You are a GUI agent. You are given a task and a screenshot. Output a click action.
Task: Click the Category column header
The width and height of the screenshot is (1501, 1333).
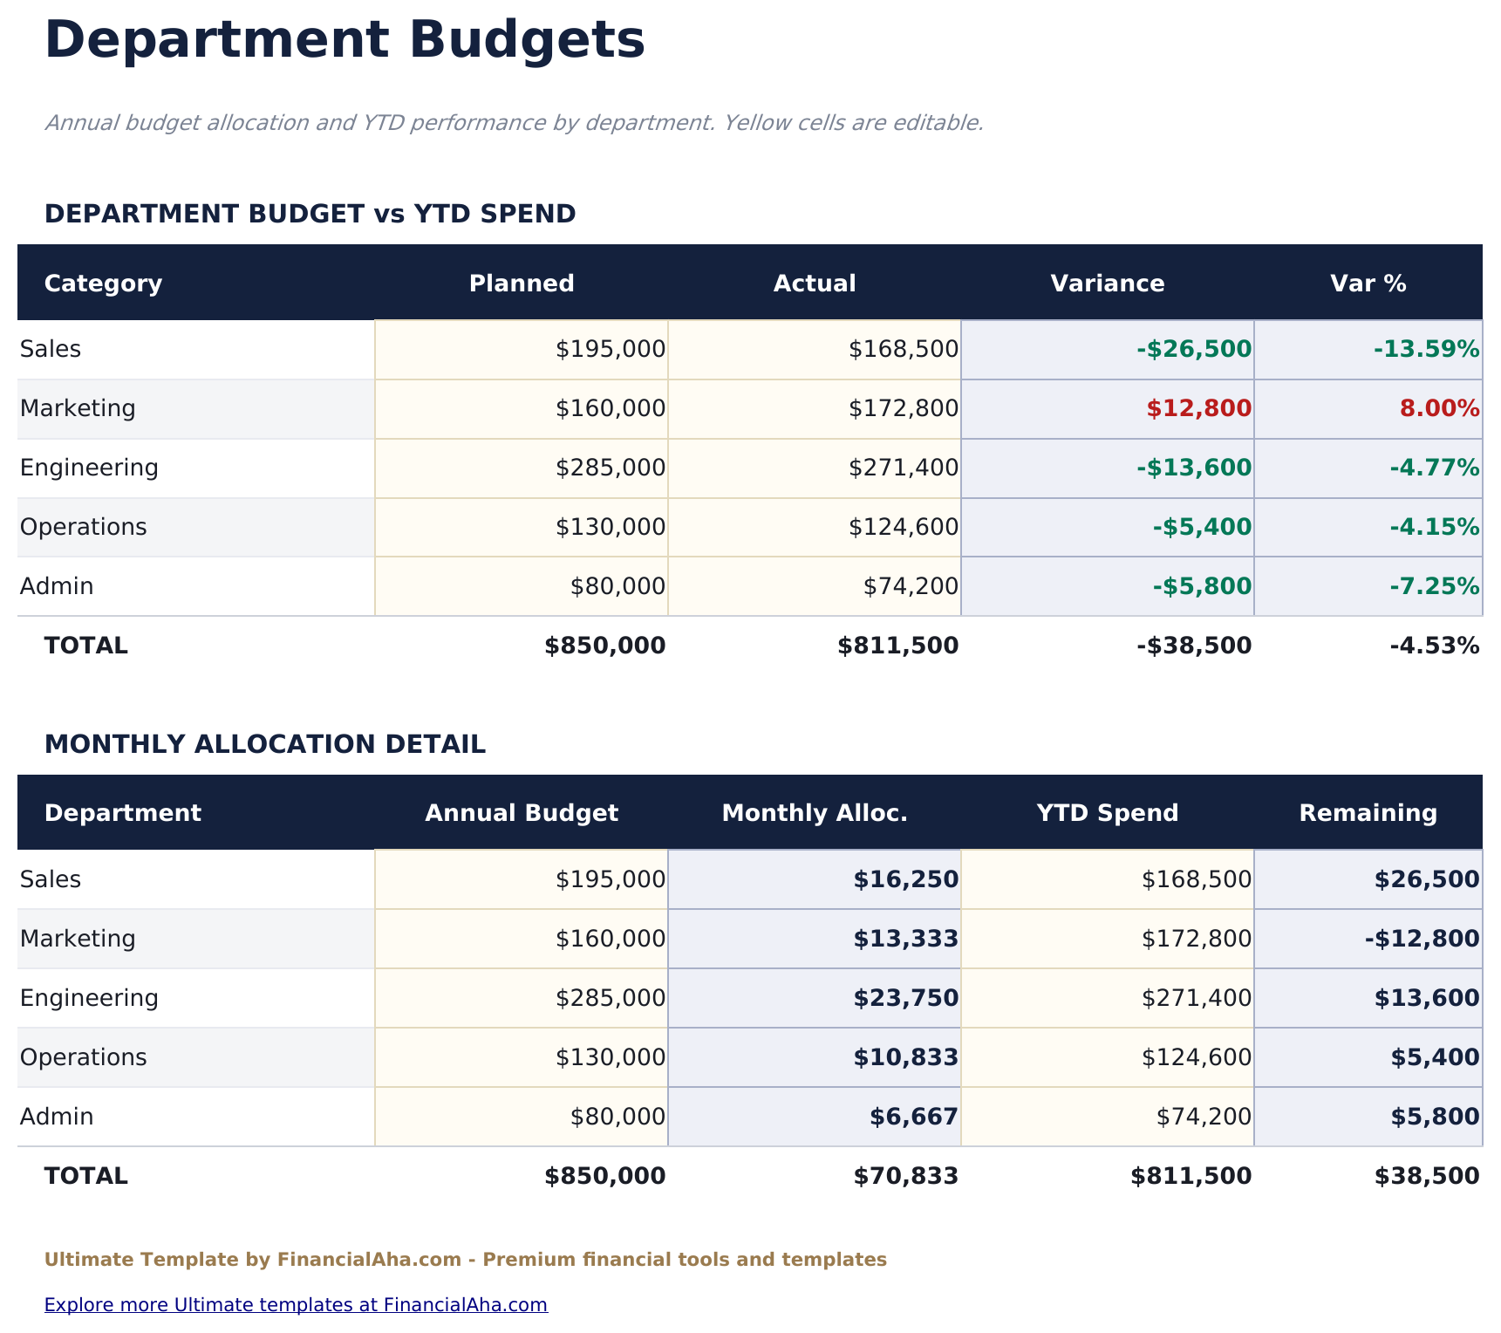tap(103, 283)
